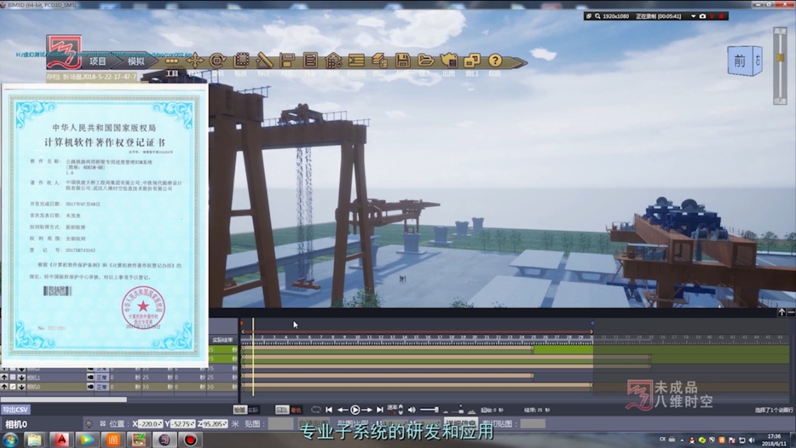Open the 模拟 (Simulation) menu
The height and width of the screenshot is (448, 796).
tap(136, 61)
